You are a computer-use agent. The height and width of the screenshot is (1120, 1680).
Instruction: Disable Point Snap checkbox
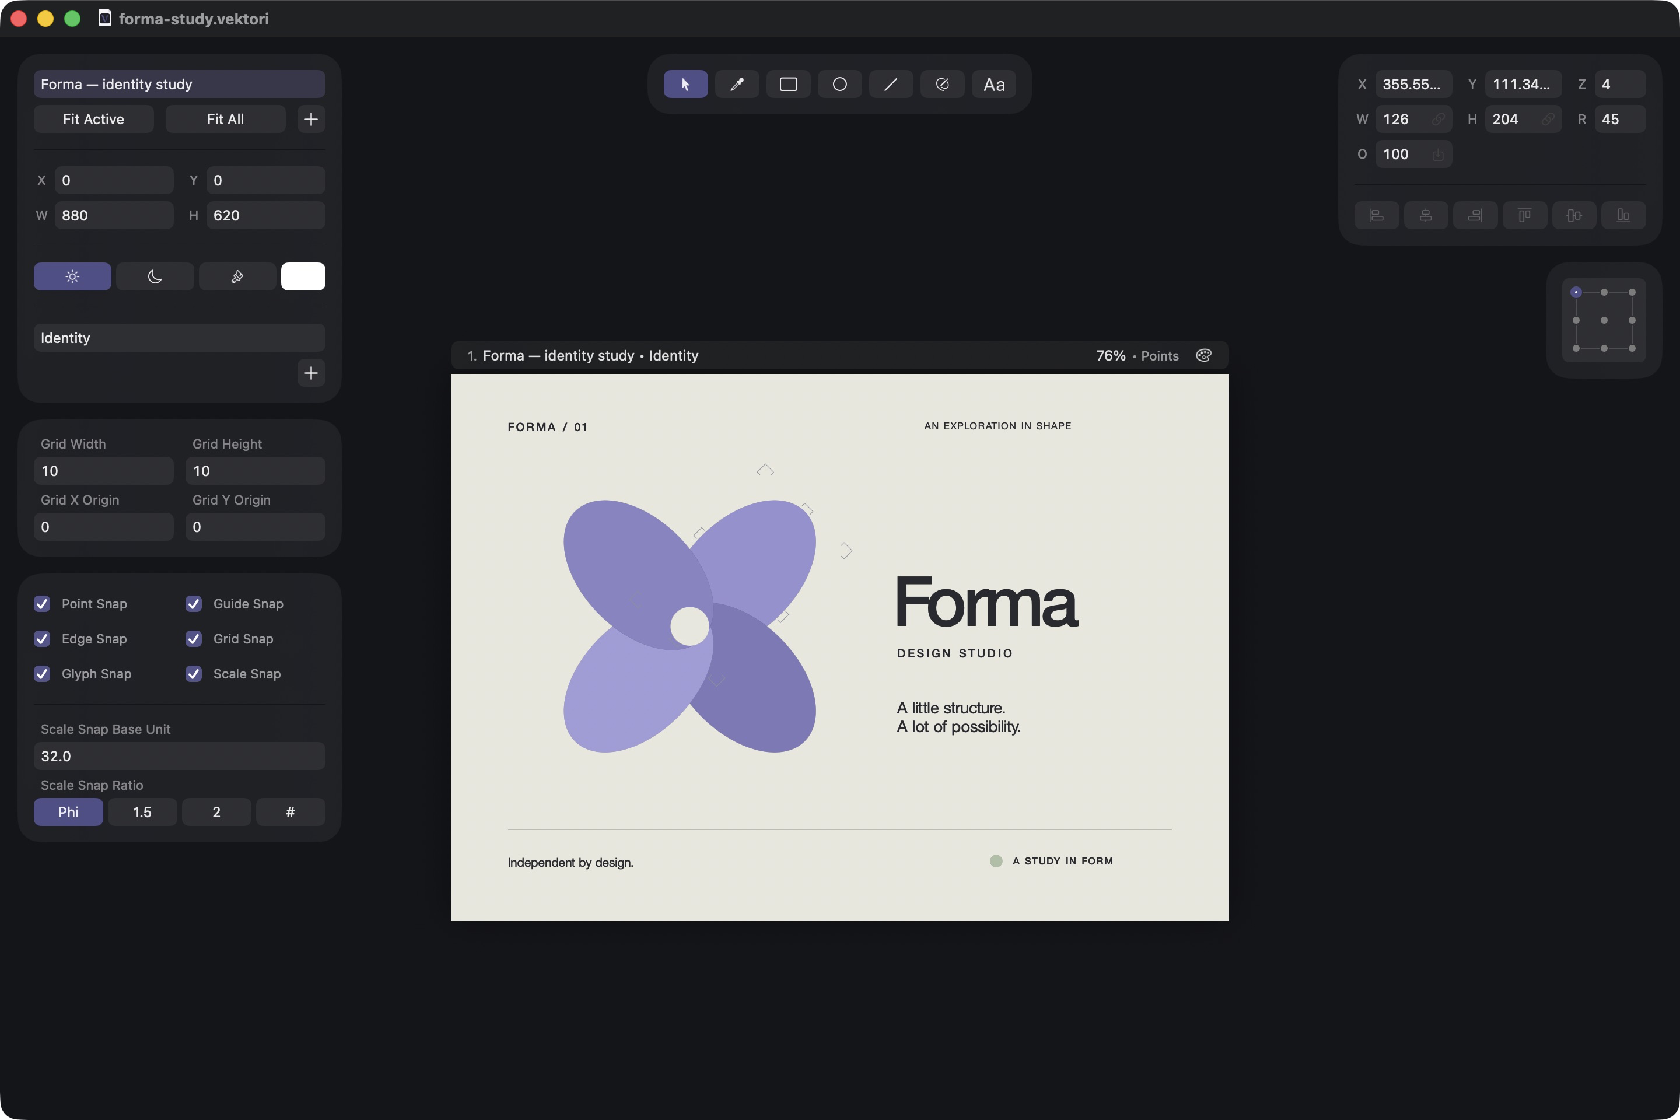(x=42, y=604)
